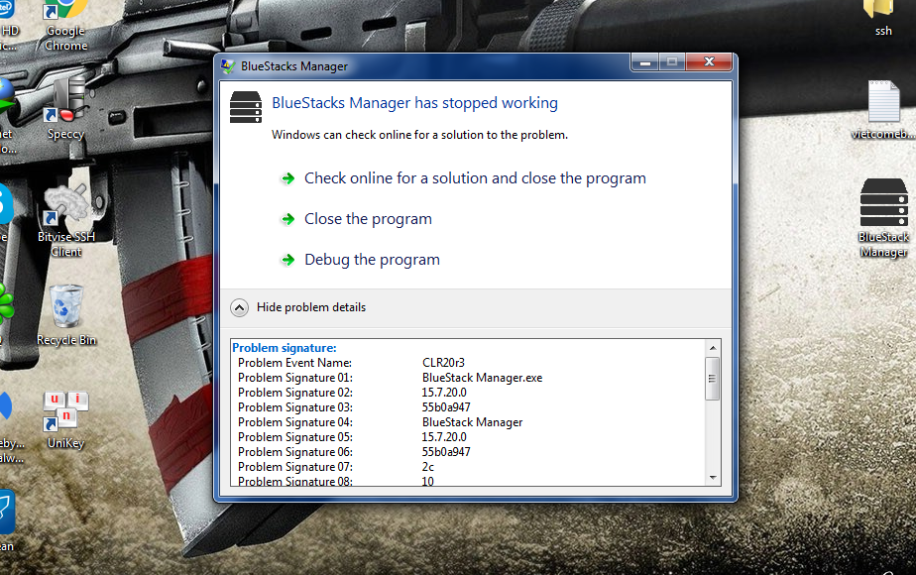The height and width of the screenshot is (575, 916).
Task: Open the Speccy desktop icon
Action: click(66, 109)
